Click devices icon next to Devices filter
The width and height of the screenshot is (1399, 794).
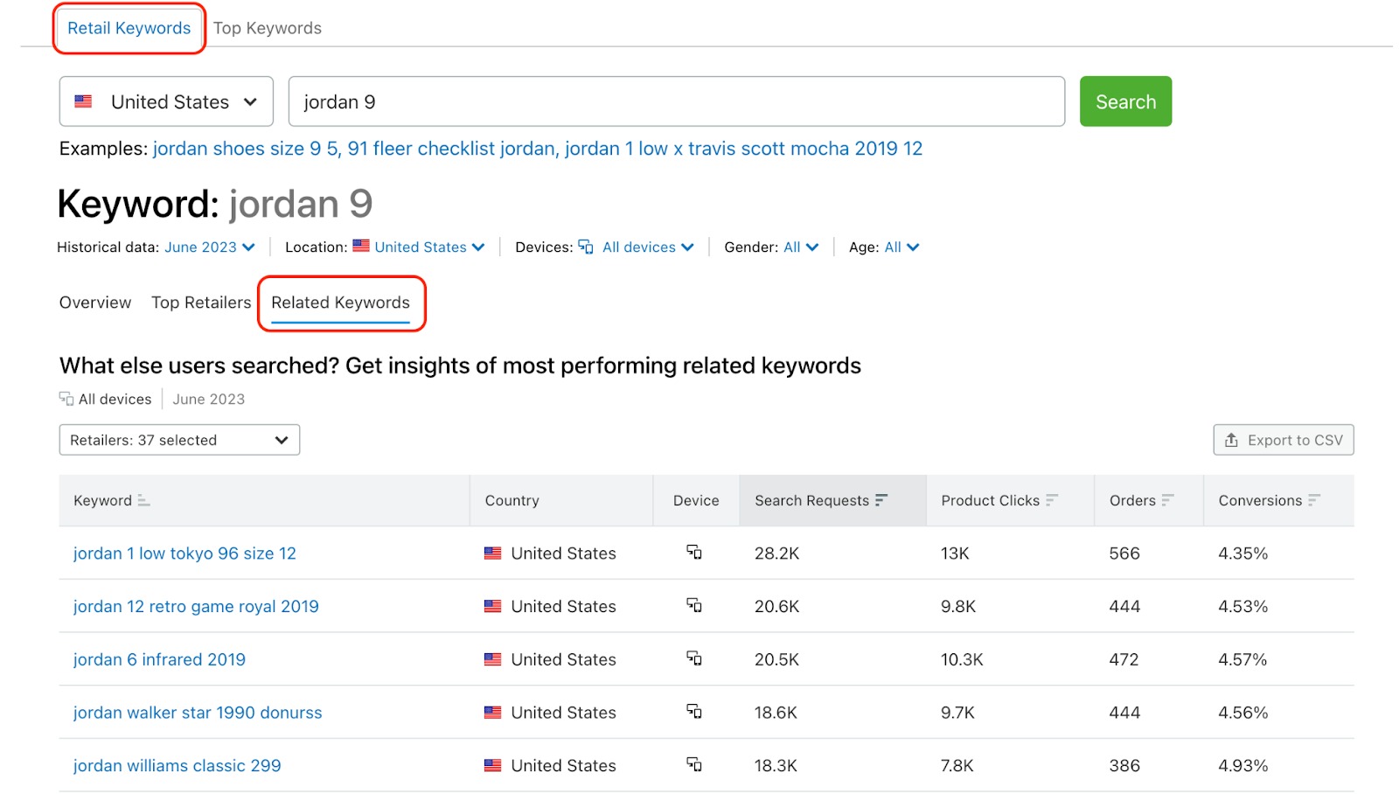[x=586, y=247]
